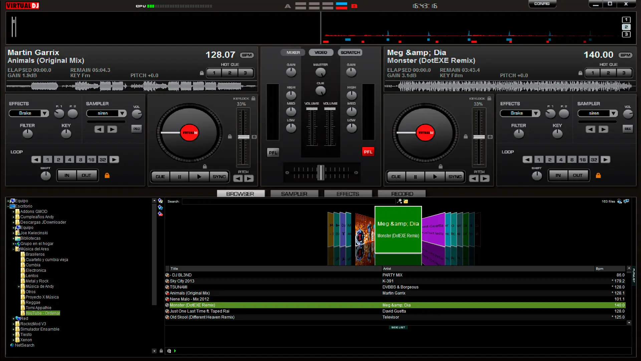The image size is (641, 361).
Task: Nudge left deck pitch down arrow
Action: pyautogui.click(x=238, y=178)
